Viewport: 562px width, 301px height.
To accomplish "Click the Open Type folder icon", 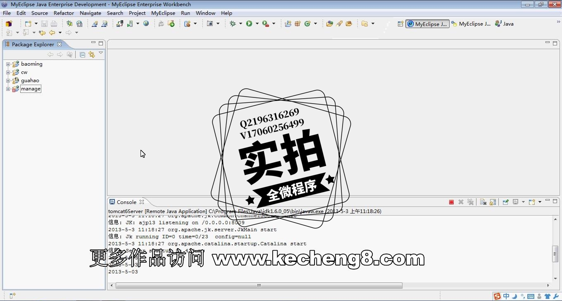I will click(x=329, y=24).
